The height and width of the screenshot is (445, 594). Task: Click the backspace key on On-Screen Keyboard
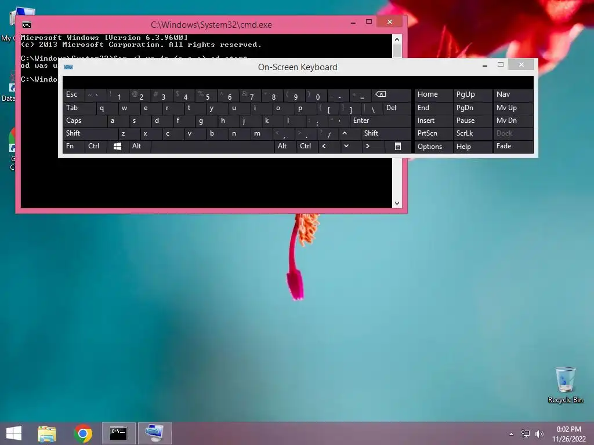[x=392, y=95]
